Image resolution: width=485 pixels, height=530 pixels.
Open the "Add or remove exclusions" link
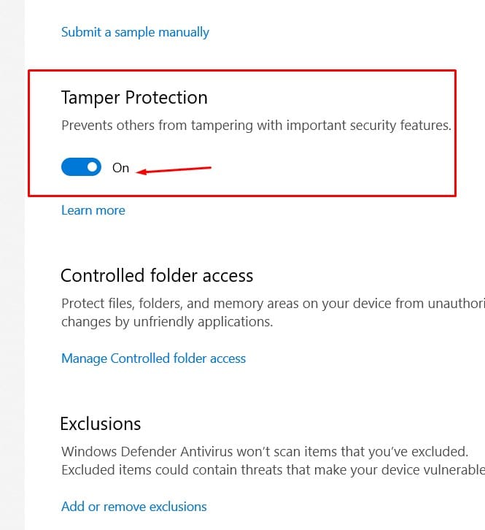[x=134, y=506]
